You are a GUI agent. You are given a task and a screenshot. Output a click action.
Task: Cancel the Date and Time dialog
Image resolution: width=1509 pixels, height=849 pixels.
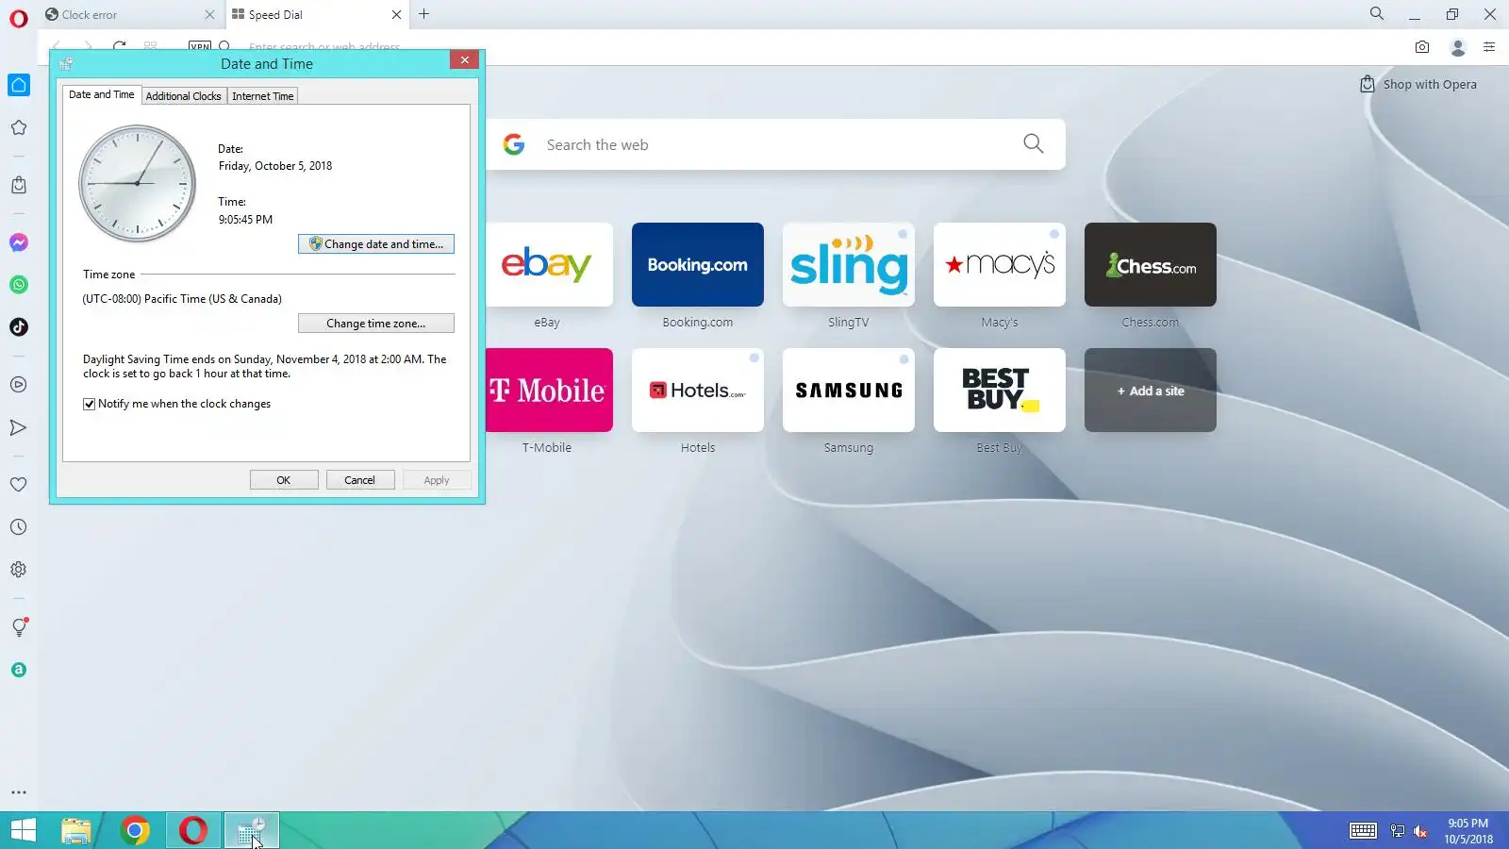[359, 480]
